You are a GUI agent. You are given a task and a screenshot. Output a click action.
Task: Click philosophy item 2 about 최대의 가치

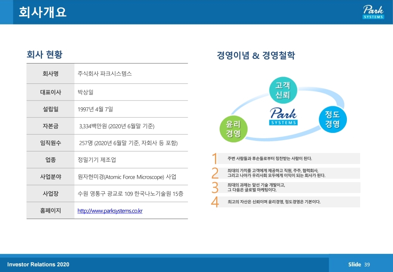tap(286, 173)
